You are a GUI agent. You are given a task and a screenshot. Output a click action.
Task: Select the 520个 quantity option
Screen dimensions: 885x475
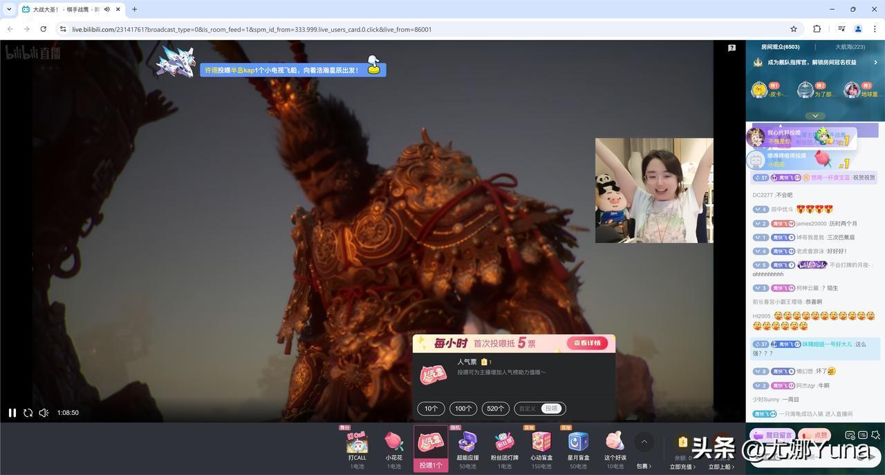coord(496,409)
